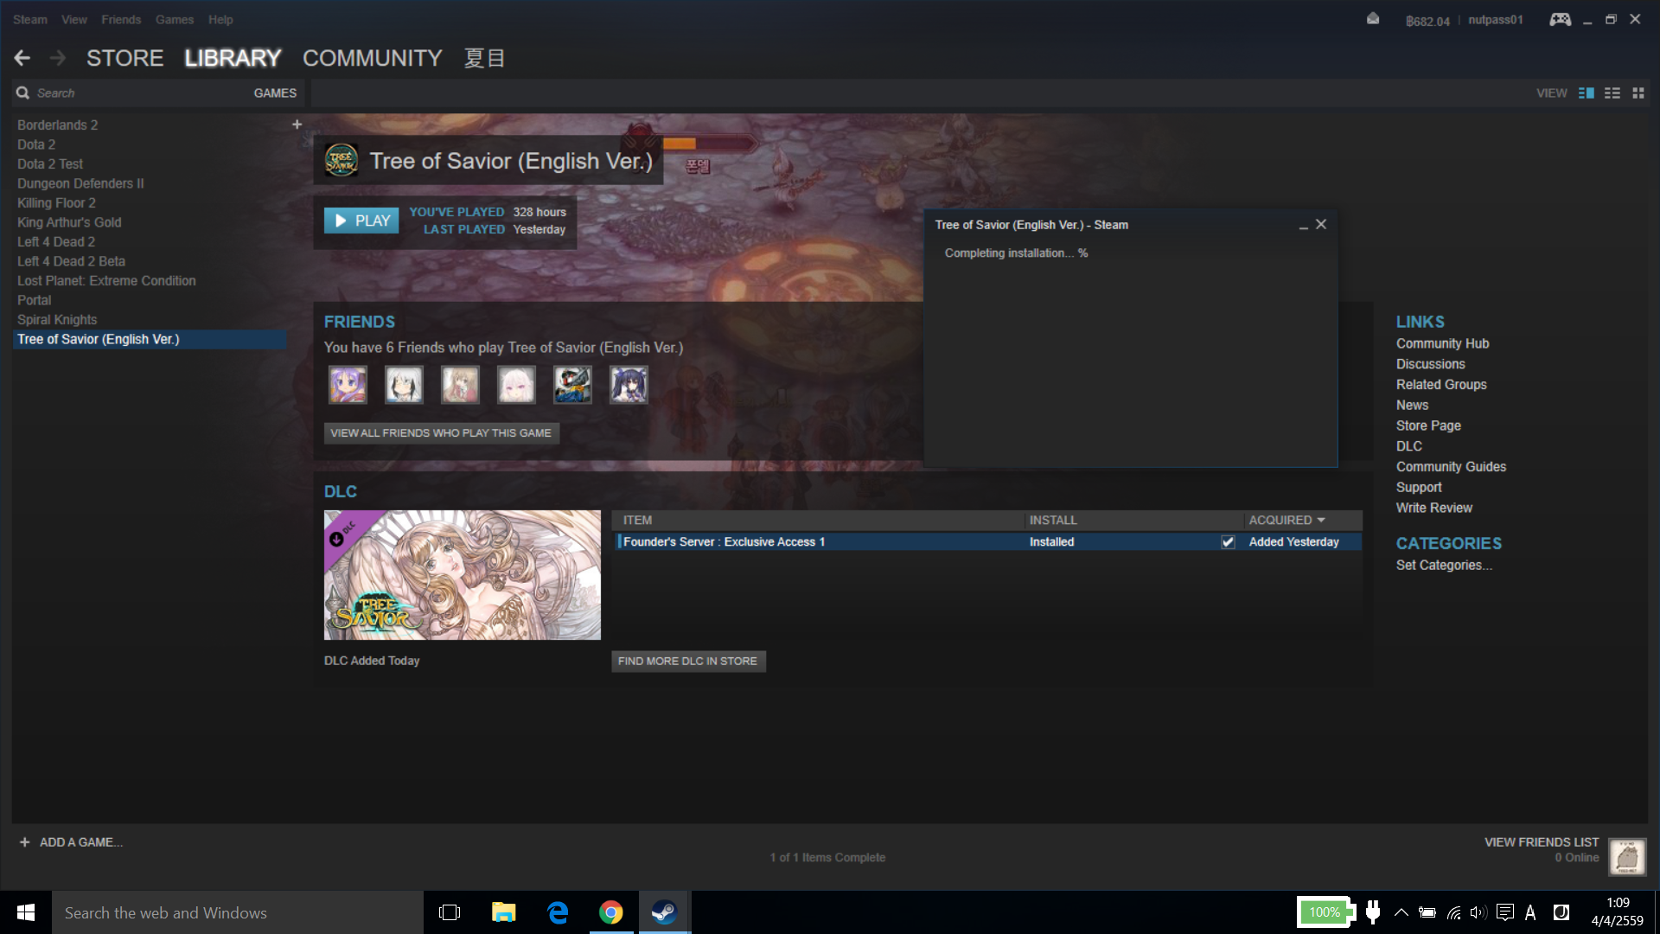Select Left 4 Dead 2 in list
This screenshot has height=934, width=1660.
(x=56, y=242)
